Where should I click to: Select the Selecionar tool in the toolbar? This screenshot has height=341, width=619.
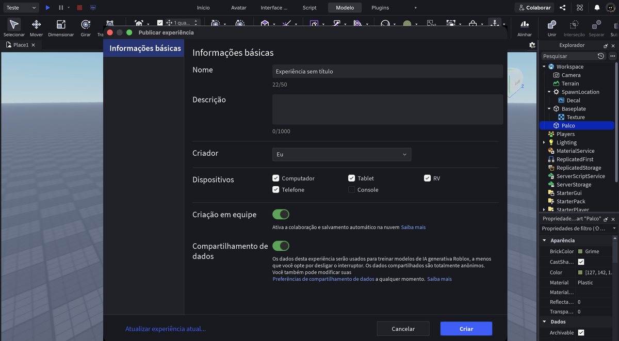click(x=14, y=28)
